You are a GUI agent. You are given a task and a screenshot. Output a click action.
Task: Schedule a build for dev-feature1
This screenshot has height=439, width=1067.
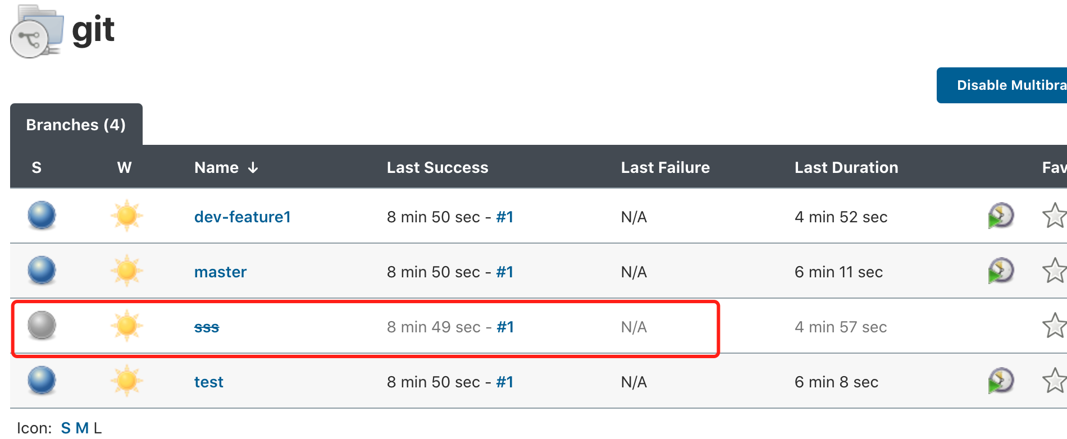pyautogui.click(x=1001, y=216)
